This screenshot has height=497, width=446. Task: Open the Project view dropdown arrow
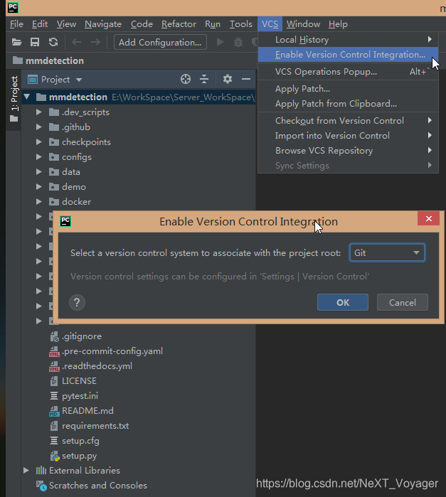[79, 80]
